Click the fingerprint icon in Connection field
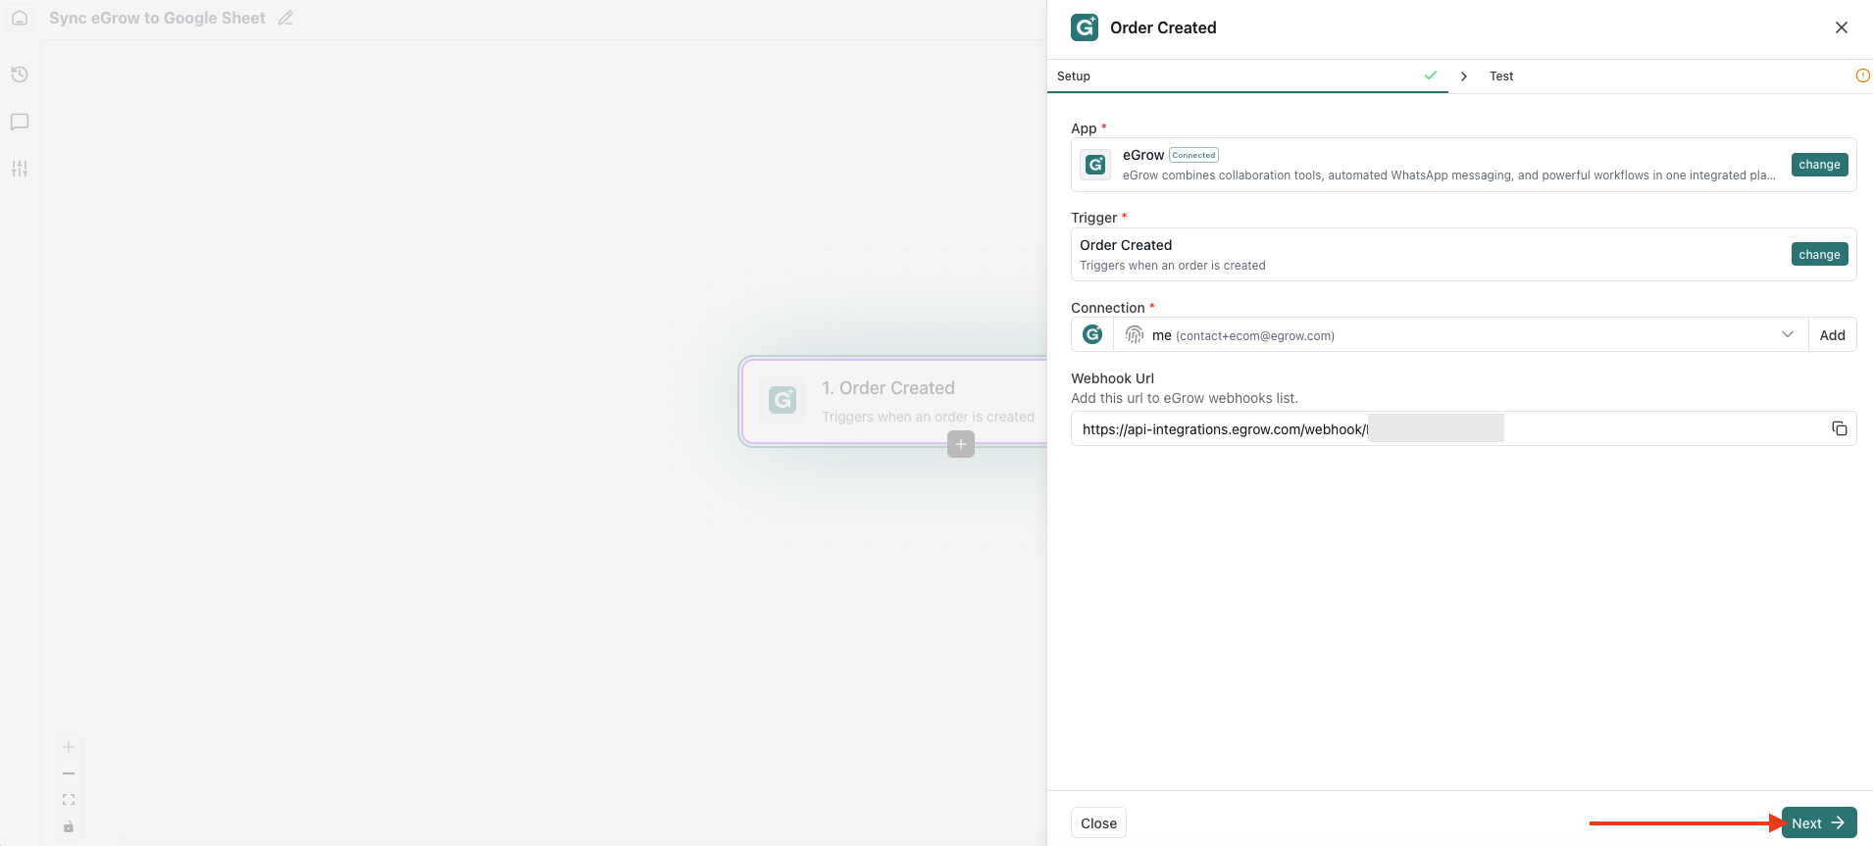The height and width of the screenshot is (846, 1873). tap(1135, 335)
